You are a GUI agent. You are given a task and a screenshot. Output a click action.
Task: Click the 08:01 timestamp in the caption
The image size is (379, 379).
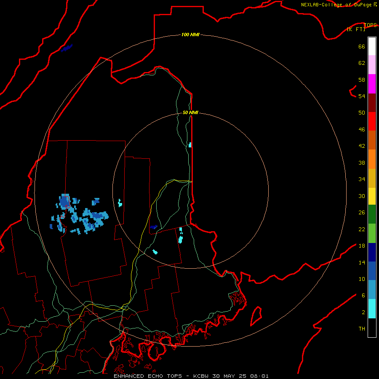click(259, 376)
